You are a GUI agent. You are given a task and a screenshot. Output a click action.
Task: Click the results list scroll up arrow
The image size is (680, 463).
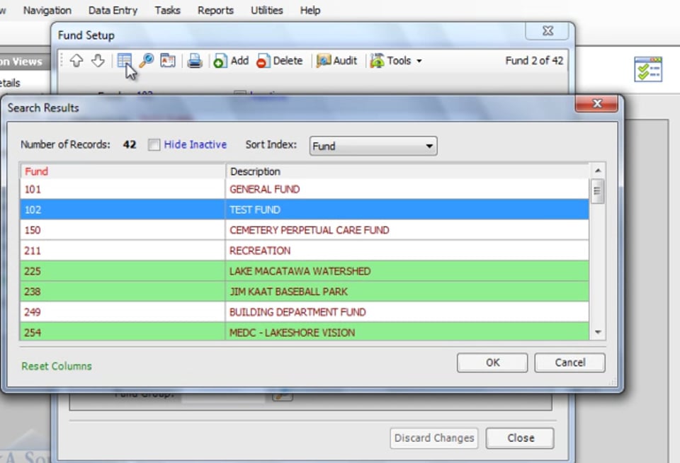coord(598,171)
